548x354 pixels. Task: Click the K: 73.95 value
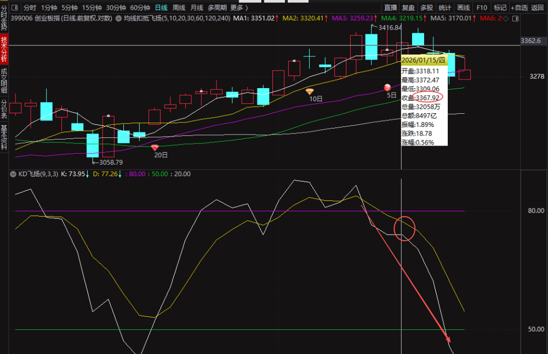coord(73,174)
